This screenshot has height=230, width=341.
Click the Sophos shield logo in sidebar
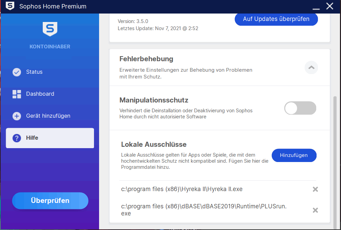click(50, 29)
